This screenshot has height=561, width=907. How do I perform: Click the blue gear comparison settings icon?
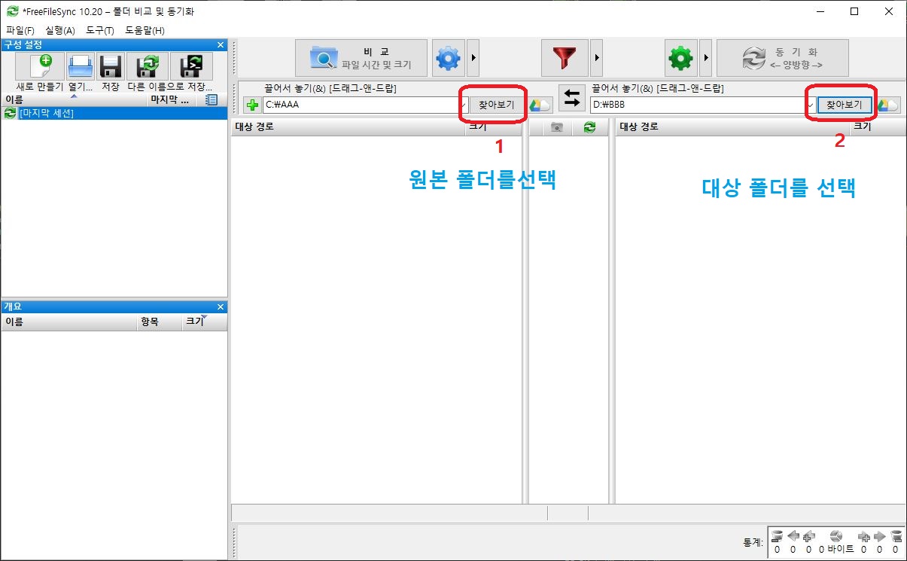pos(448,58)
